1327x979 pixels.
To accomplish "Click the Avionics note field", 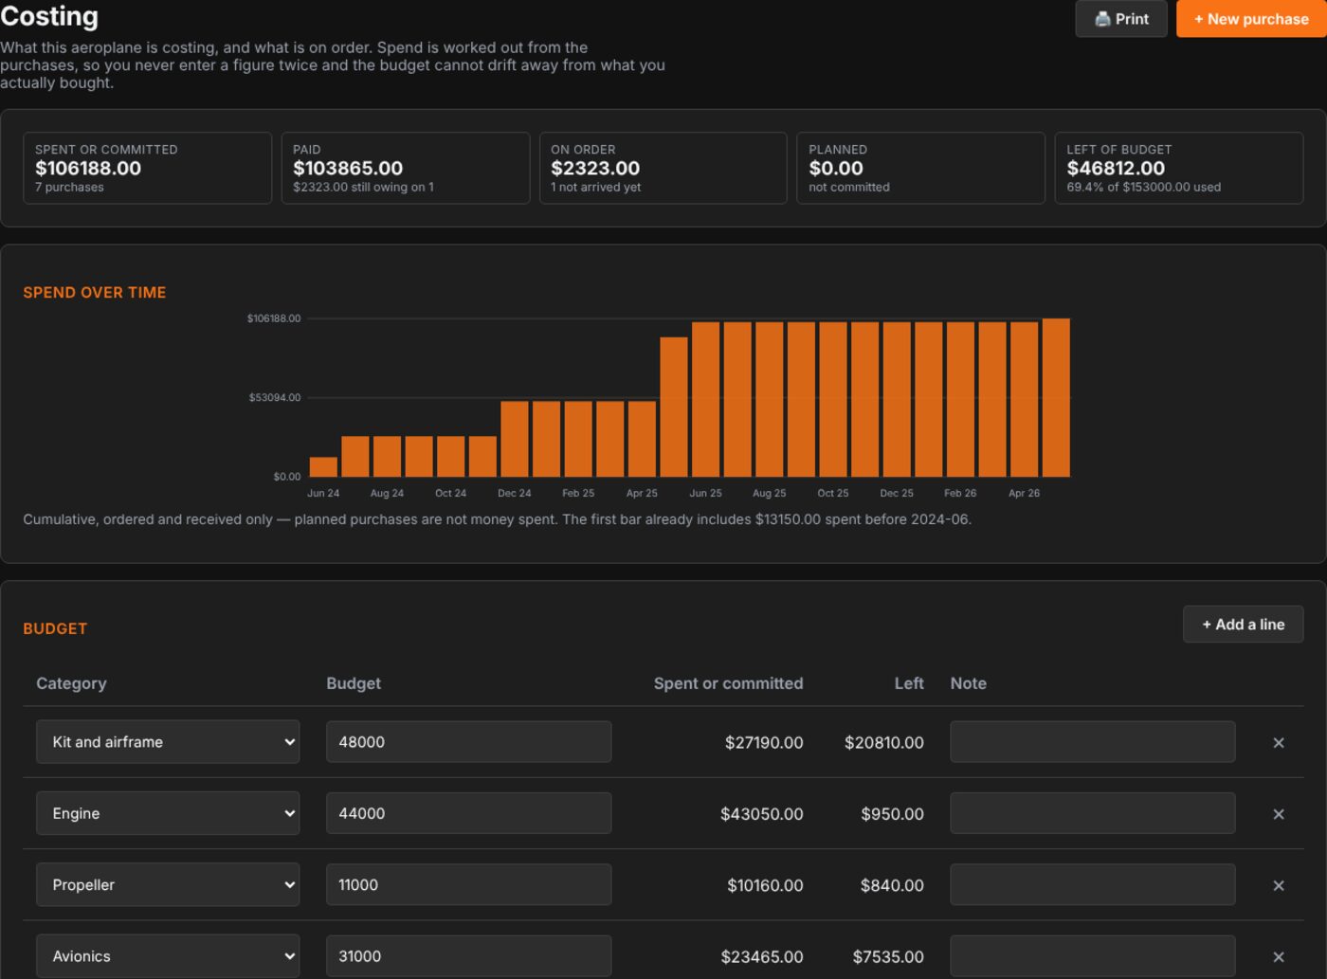I will click(1092, 956).
